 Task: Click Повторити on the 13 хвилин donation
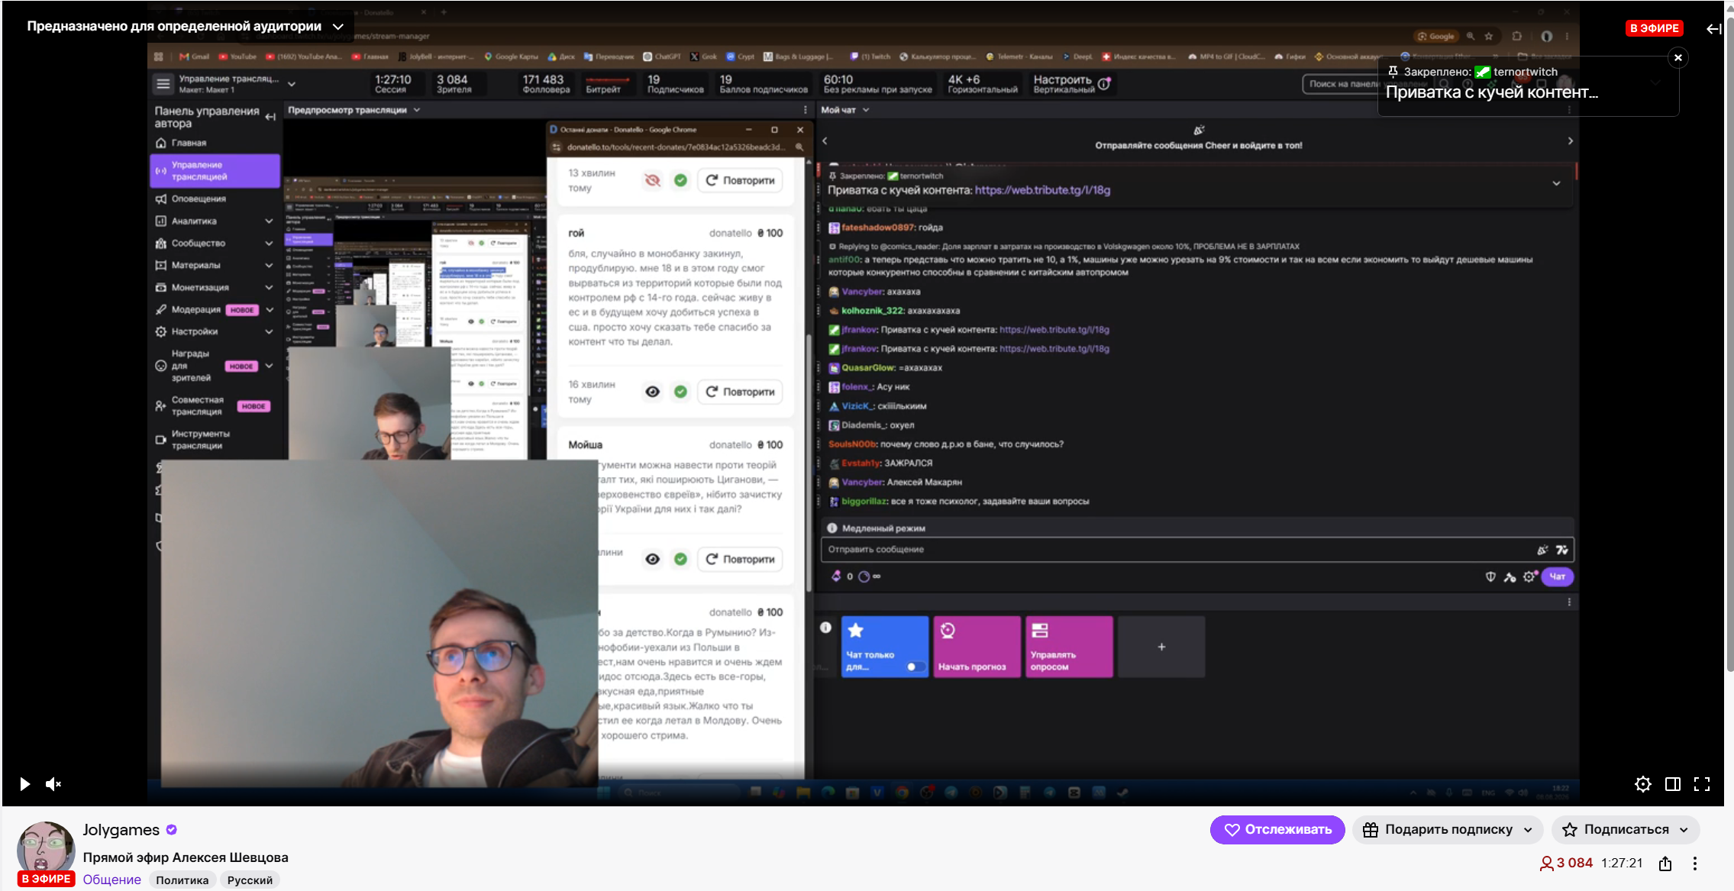[740, 180]
